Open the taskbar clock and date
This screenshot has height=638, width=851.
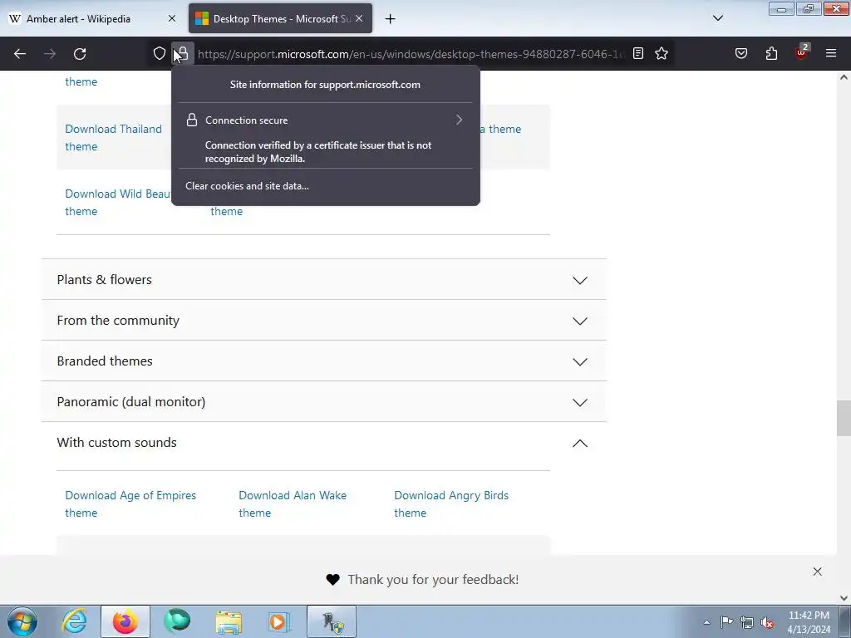click(809, 622)
